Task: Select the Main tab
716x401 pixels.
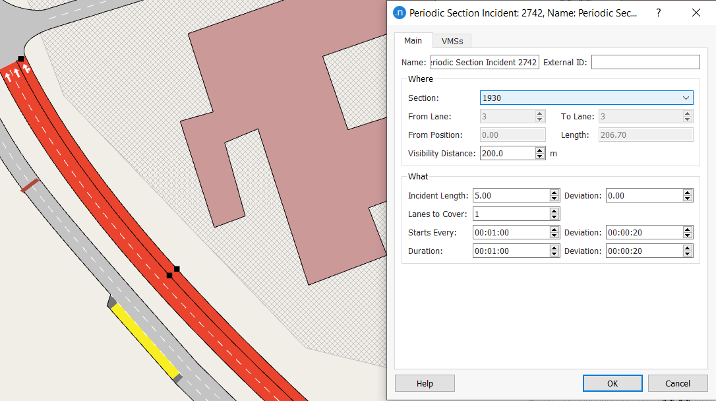Action: [x=413, y=40]
